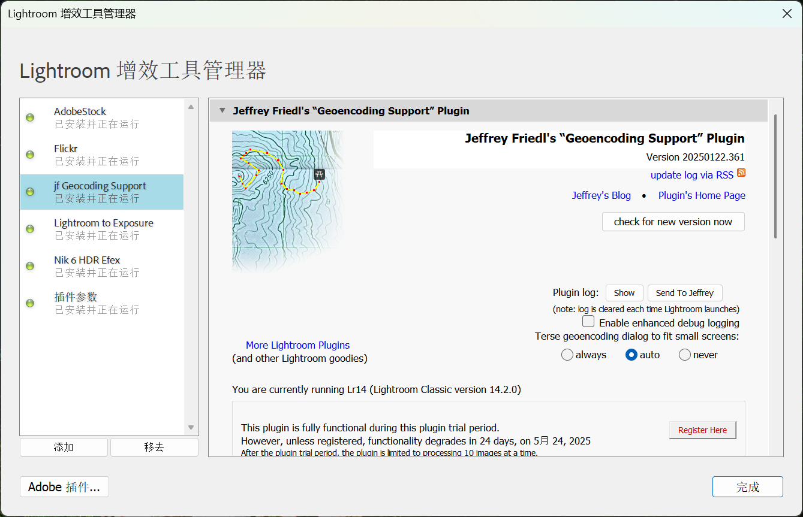Click check for new version now

click(673, 222)
